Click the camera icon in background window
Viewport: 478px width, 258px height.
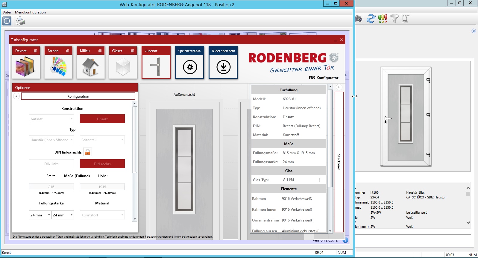359,19
